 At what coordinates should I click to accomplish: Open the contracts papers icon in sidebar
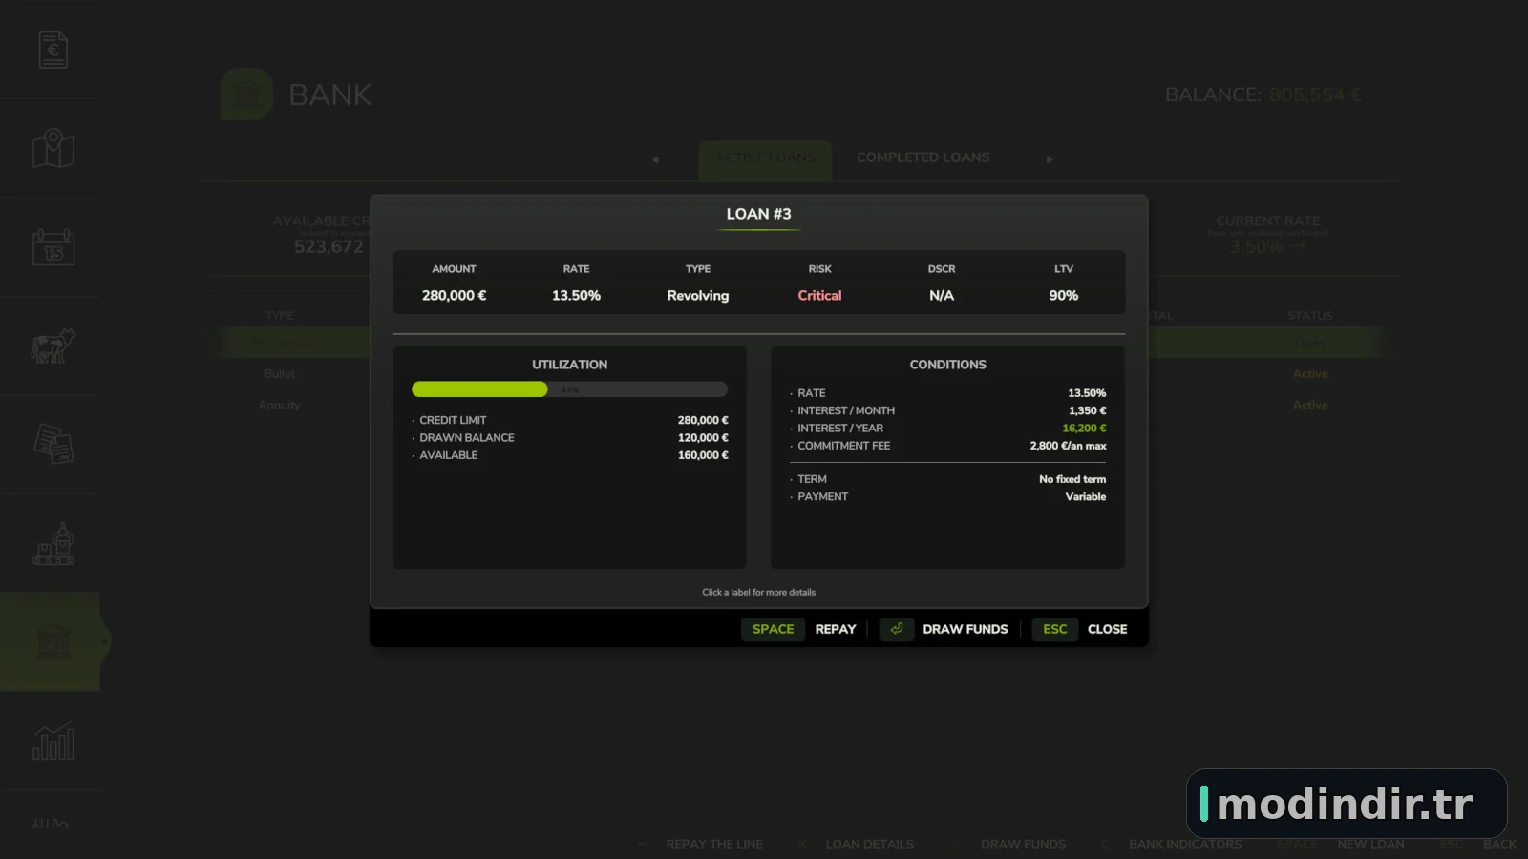[x=53, y=444]
